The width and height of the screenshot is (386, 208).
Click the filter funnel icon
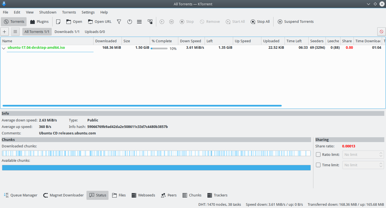click(119, 22)
